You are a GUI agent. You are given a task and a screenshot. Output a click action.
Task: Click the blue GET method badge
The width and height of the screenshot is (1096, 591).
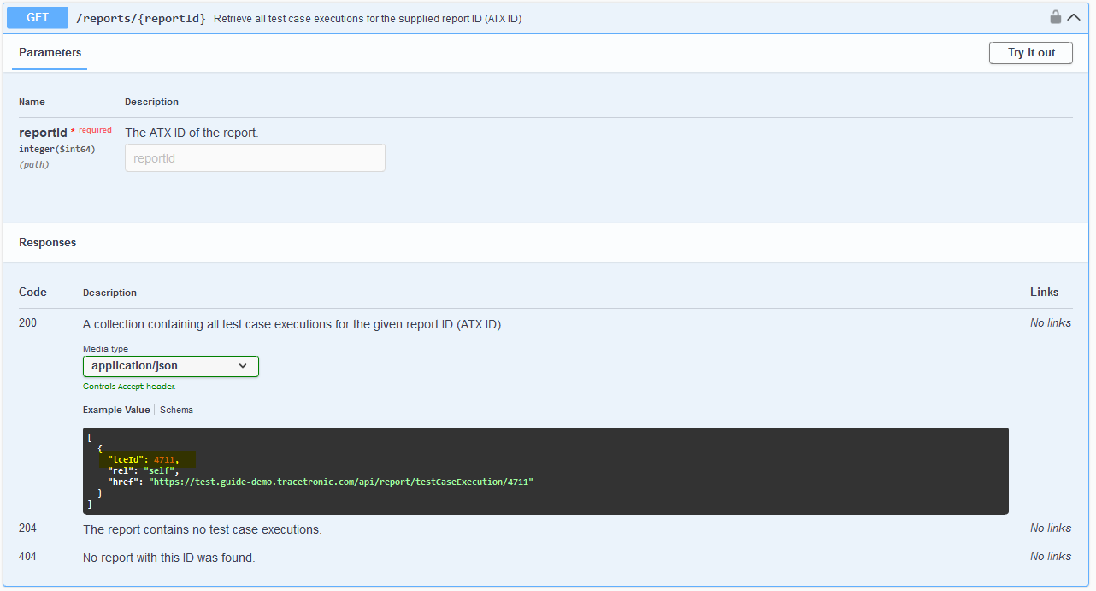pyautogui.click(x=36, y=17)
